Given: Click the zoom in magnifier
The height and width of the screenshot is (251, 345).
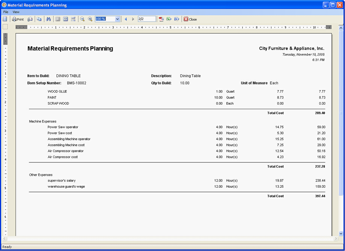Looking at the screenshot, I should [90, 19].
